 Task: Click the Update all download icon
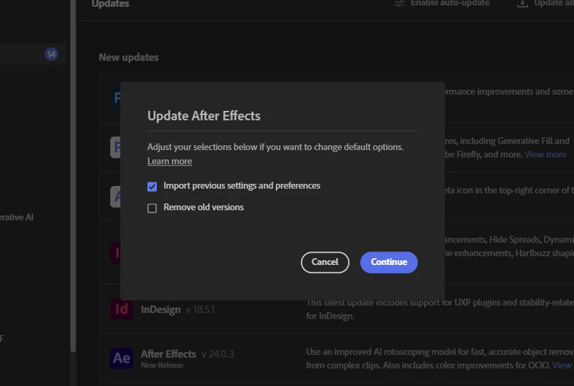523,3
